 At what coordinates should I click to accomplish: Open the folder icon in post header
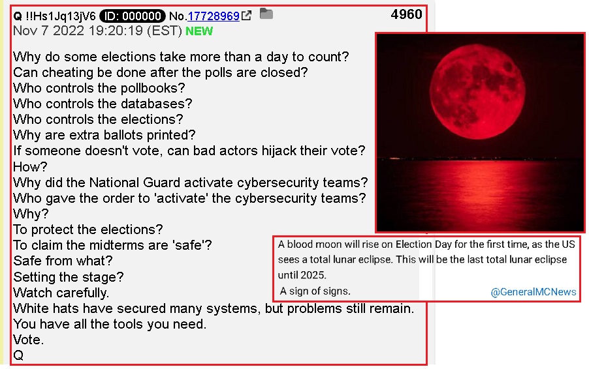click(266, 14)
